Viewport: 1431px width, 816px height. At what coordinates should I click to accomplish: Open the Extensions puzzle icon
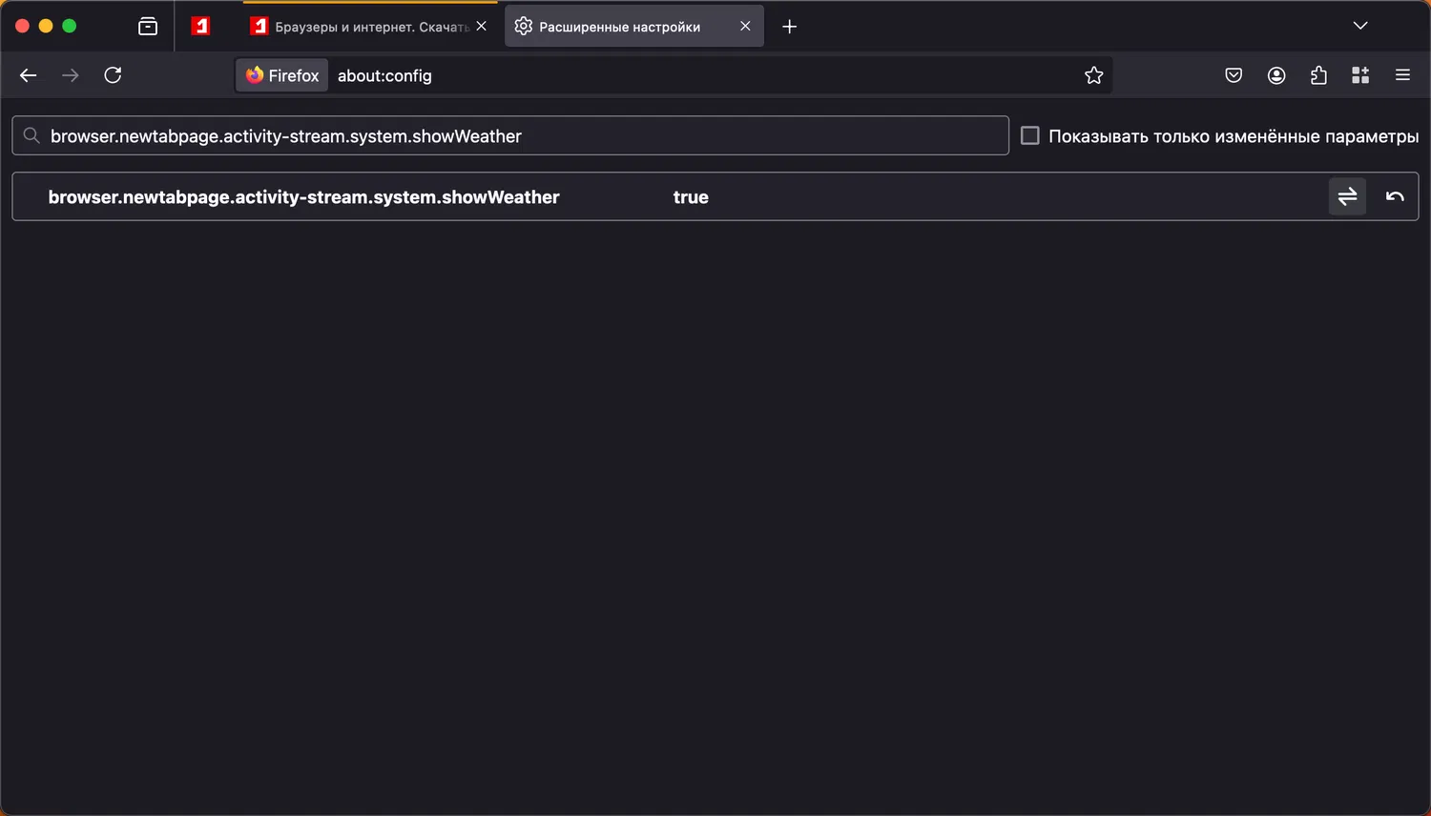[x=1318, y=75]
